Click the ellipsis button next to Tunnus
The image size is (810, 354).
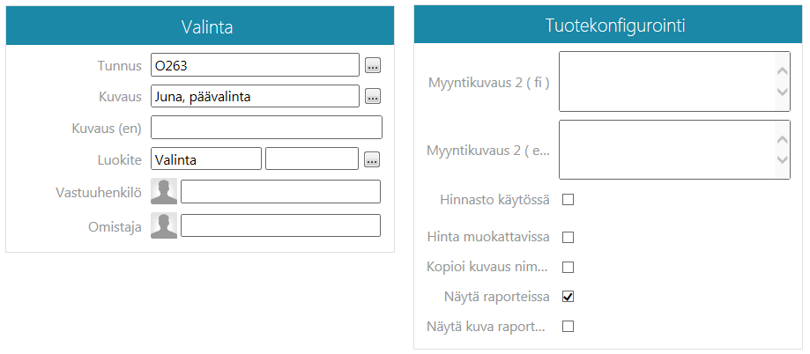click(373, 65)
